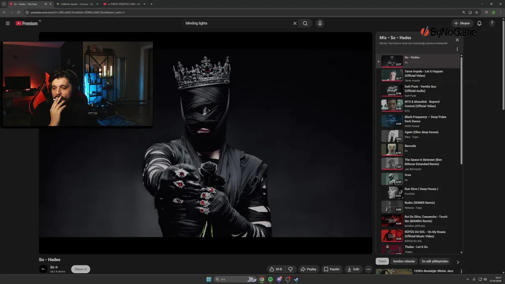Screen dimensions: 505x284
Task: Subscribe with the 'Abone ol' button
Action: [80, 269]
